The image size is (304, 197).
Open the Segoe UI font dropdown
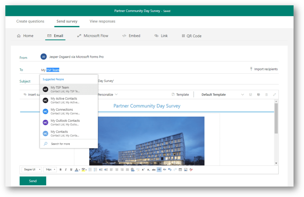coord(31,170)
